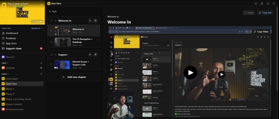Image resolution: width=279 pixels, height=119 pixels.
Task: Add a new channel in Chat section
Action: pyautogui.click(x=41, y=63)
